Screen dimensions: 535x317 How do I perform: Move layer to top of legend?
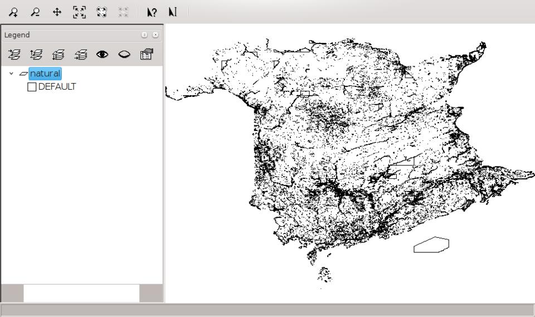(x=14, y=55)
